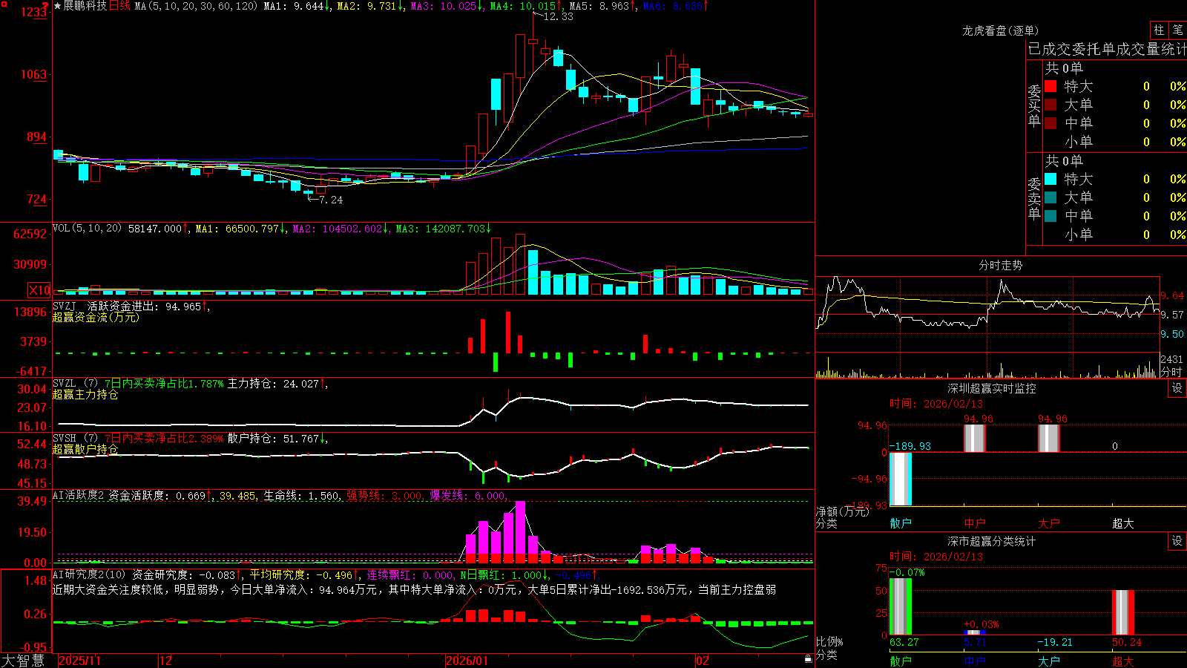The width and height of the screenshot is (1187, 668).
Task: Open the VOL(5,10,20) indicator label
Action: coord(87,229)
